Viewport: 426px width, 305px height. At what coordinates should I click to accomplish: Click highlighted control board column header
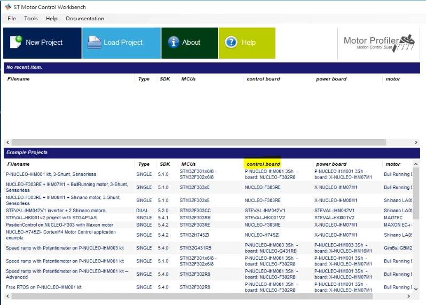point(263,164)
